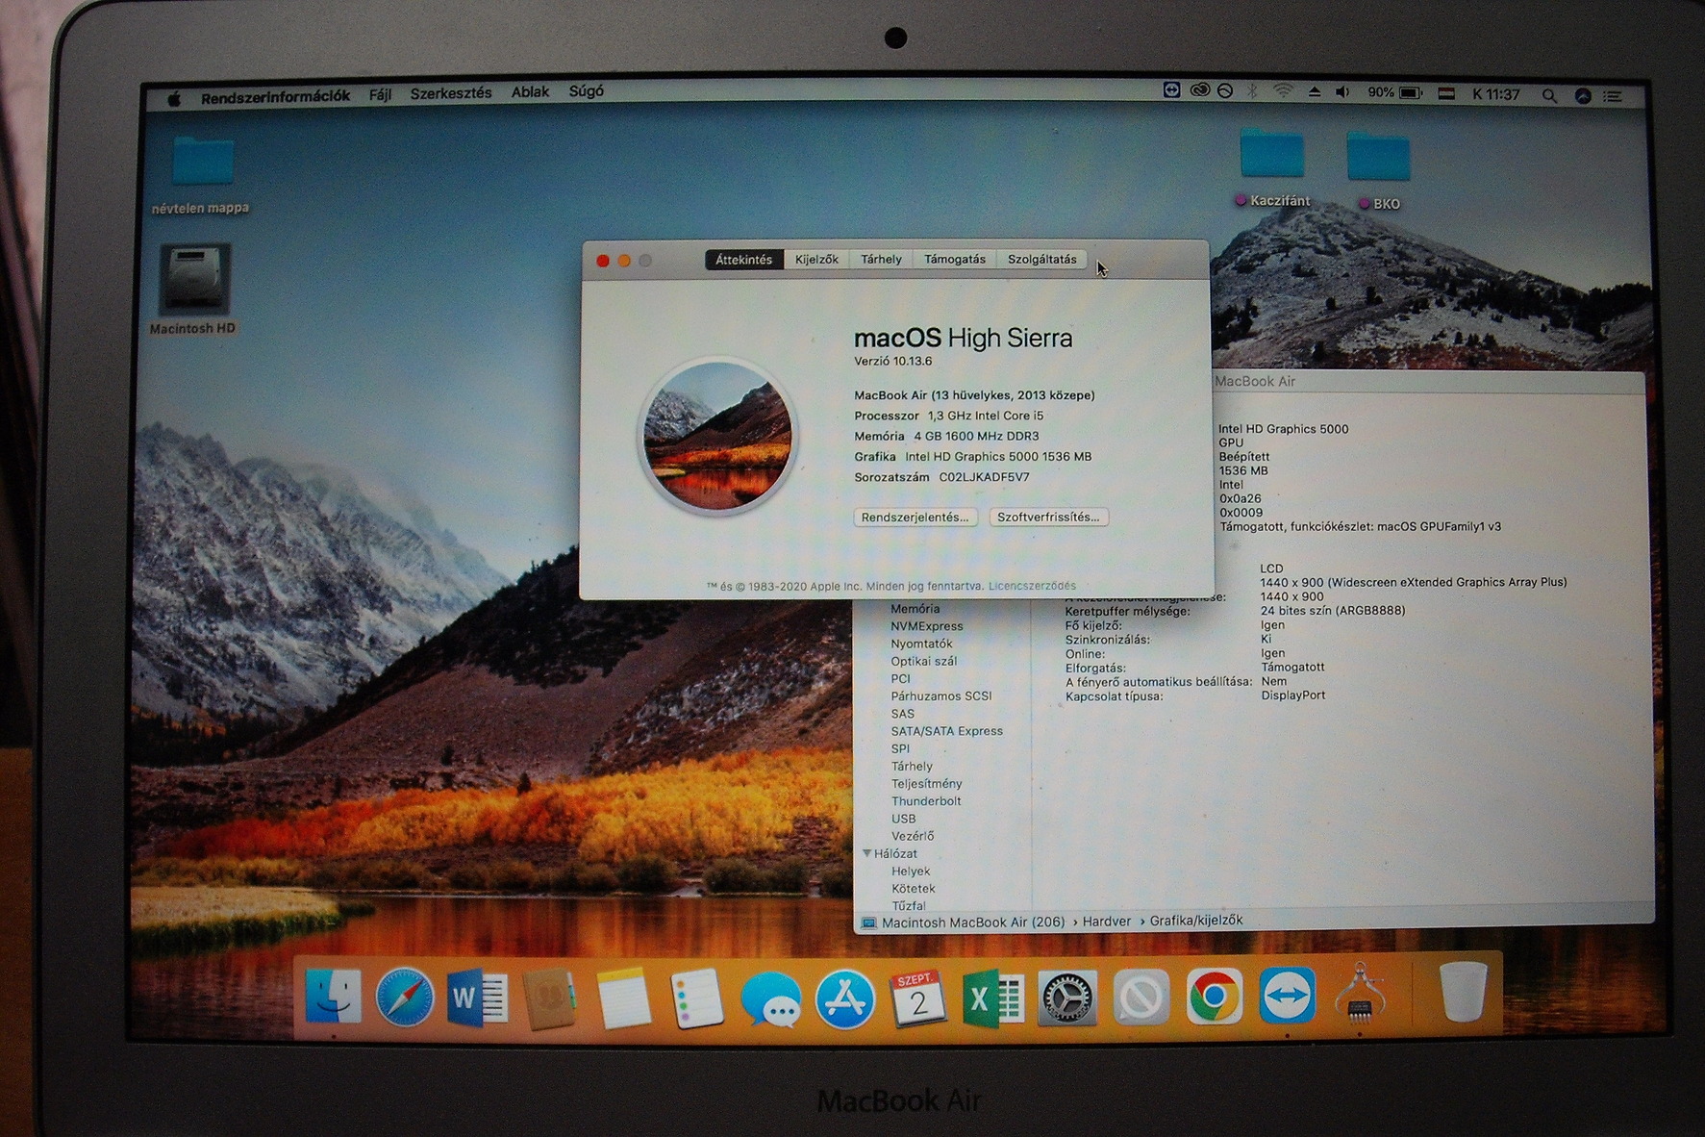This screenshot has height=1137, width=1705.
Task: Open Calendar showing SZEPT 2 in Dock
Action: pyautogui.click(x=918, y=998)
